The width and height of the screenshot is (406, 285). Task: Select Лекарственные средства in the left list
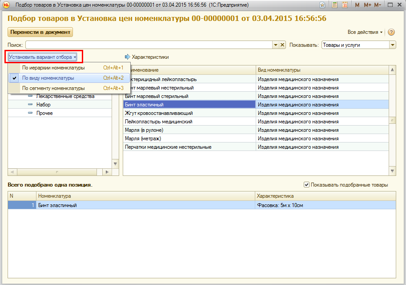(65, 96)
